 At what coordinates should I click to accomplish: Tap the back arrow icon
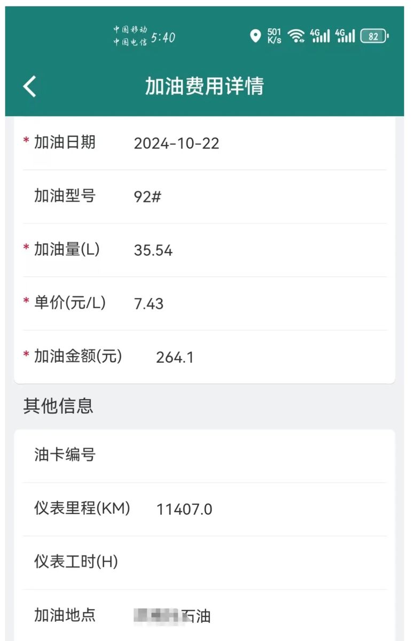tap(30, 86)
